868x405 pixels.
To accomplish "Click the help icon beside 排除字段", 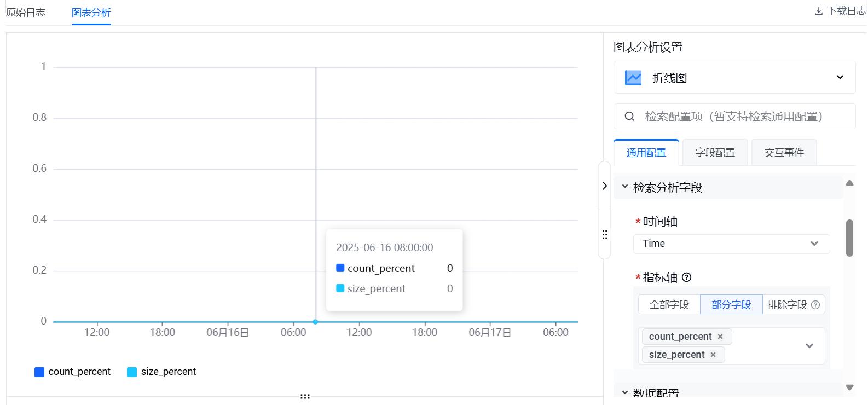I will (x=815, y=305).
